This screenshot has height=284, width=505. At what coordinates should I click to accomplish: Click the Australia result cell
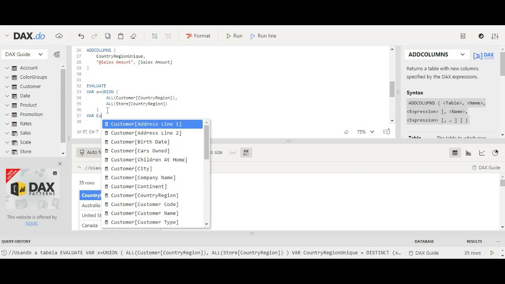(x=91, y=206)
